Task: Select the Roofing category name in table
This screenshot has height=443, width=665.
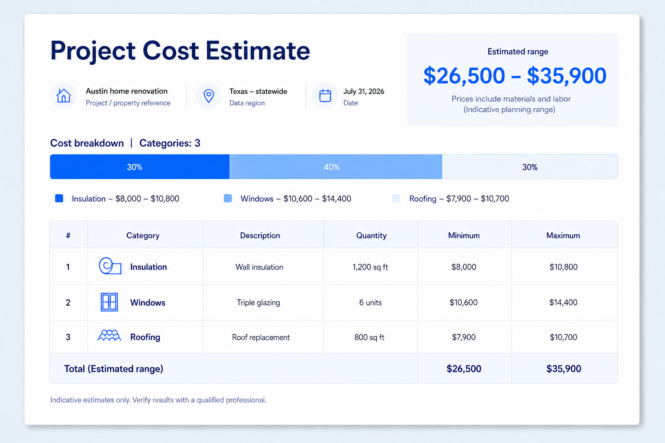Action: [x=145, y=337]
